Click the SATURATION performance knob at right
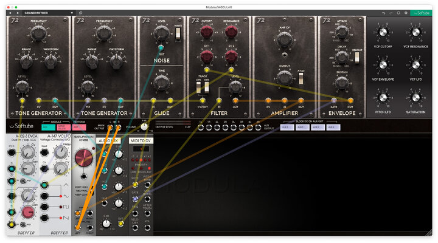Screen dimensions: 438x243 coord(415,98)
